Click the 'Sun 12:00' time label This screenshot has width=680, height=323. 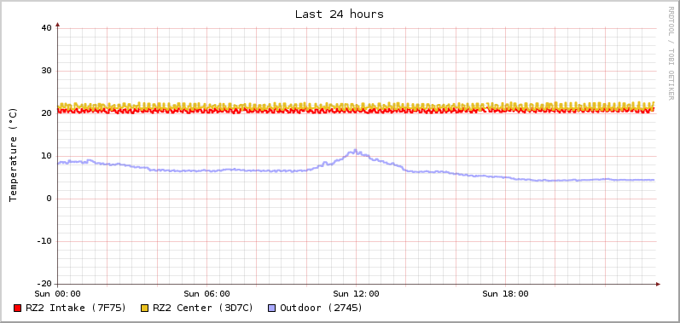point(356,293)
